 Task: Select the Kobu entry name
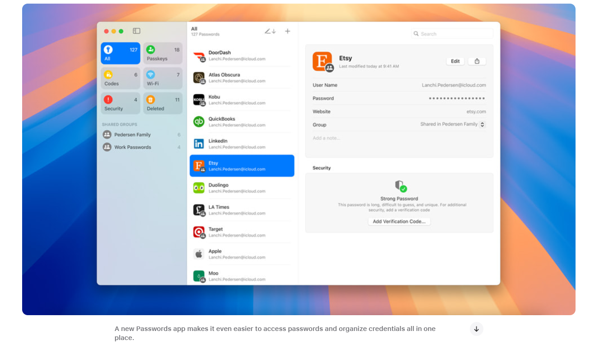pyautogui.click(x=214, y=97)
